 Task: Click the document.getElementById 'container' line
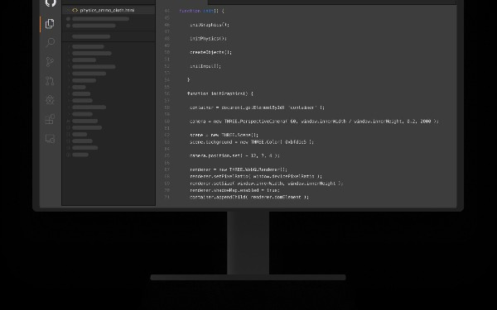click(x=257, y=107)
